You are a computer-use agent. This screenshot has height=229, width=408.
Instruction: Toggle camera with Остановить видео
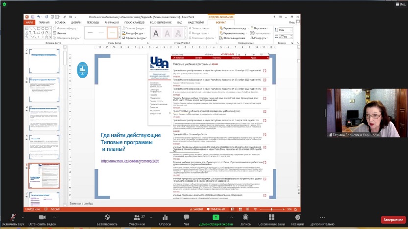pyautogui.click(x=42, y=217)
